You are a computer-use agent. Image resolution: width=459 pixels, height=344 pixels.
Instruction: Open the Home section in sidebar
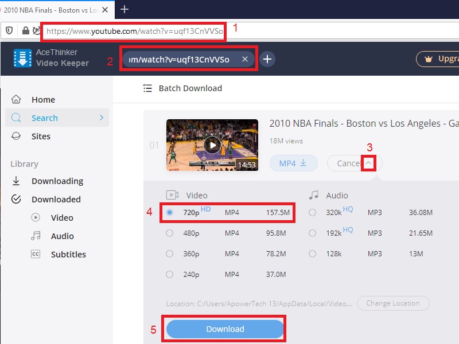[43, 99]
